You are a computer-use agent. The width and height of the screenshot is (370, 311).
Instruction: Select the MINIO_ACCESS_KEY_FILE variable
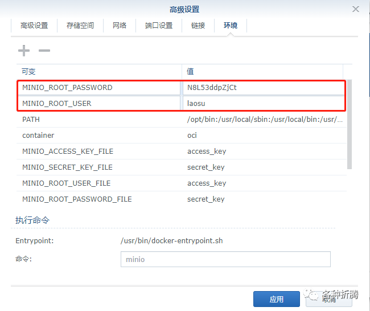tap(68, 152)
